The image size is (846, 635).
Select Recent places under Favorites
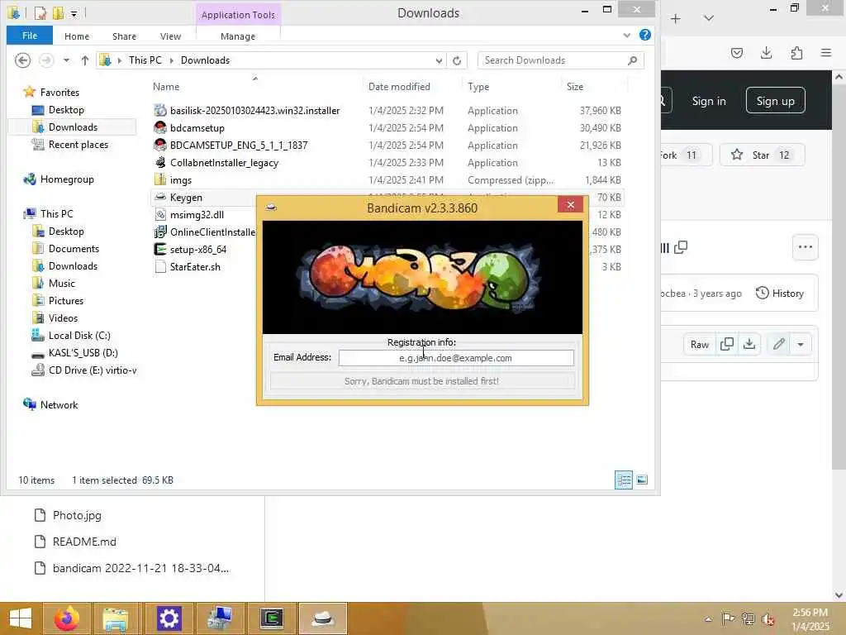click(x=78, y=145)
